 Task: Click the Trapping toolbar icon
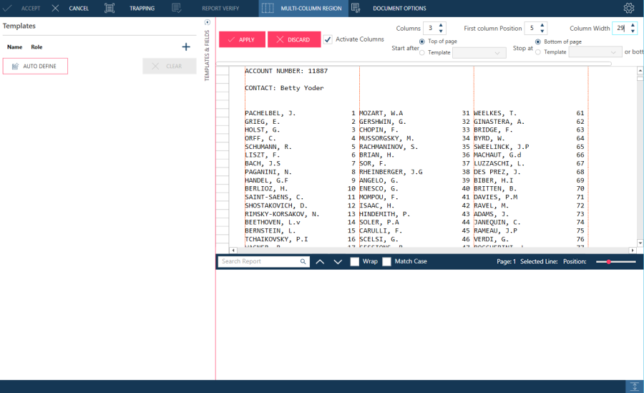[x=109, y=9]
